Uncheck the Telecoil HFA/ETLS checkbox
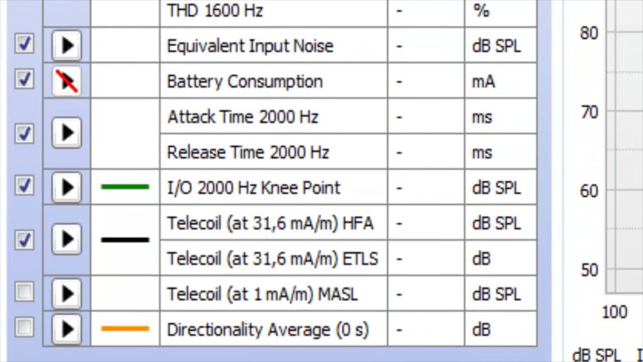This screenshot has width=643, height=362. click(24, 239)
